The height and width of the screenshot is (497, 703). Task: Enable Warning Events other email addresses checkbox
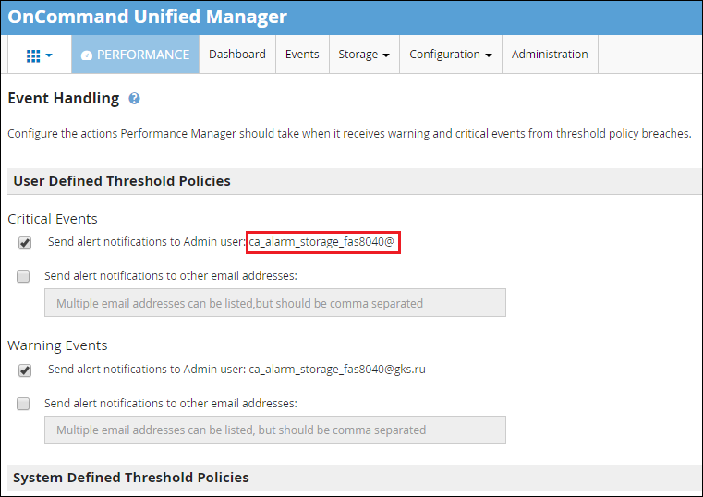coord(23,404)
